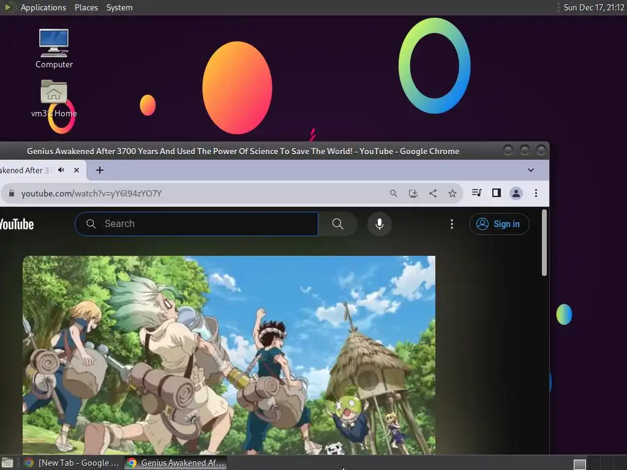The width and height of the screenshot is (627, 470).
Task: Close the Chrome window
Action: tap(541, 151)
